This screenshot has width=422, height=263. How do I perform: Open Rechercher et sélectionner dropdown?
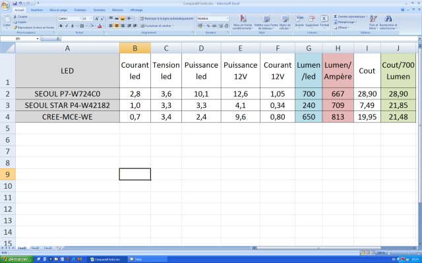click(x=388, y=22)
